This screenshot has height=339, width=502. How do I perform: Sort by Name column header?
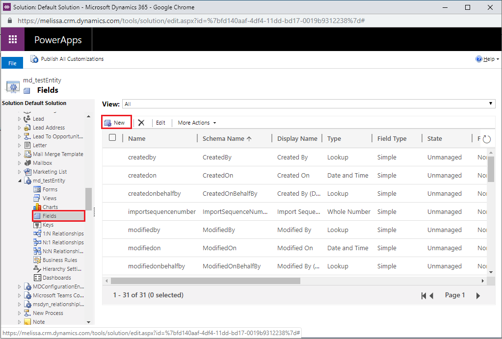pos(137,139)
